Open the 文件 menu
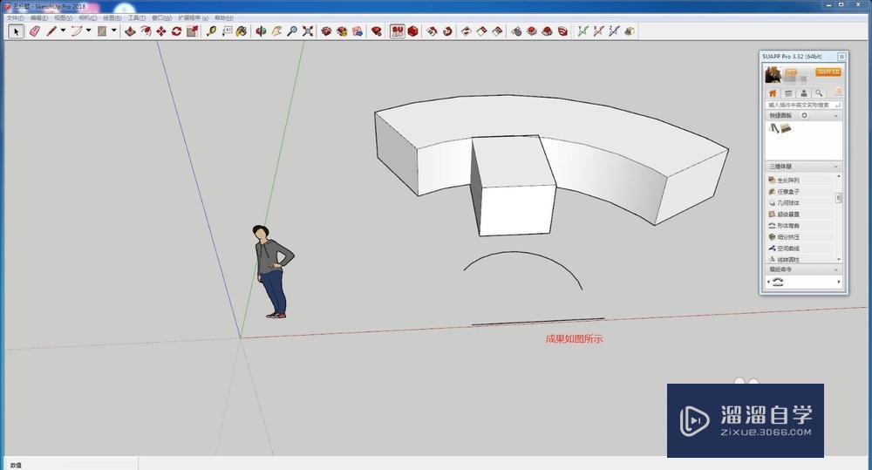This screenshot has height=470, width=872. (15, 17)
